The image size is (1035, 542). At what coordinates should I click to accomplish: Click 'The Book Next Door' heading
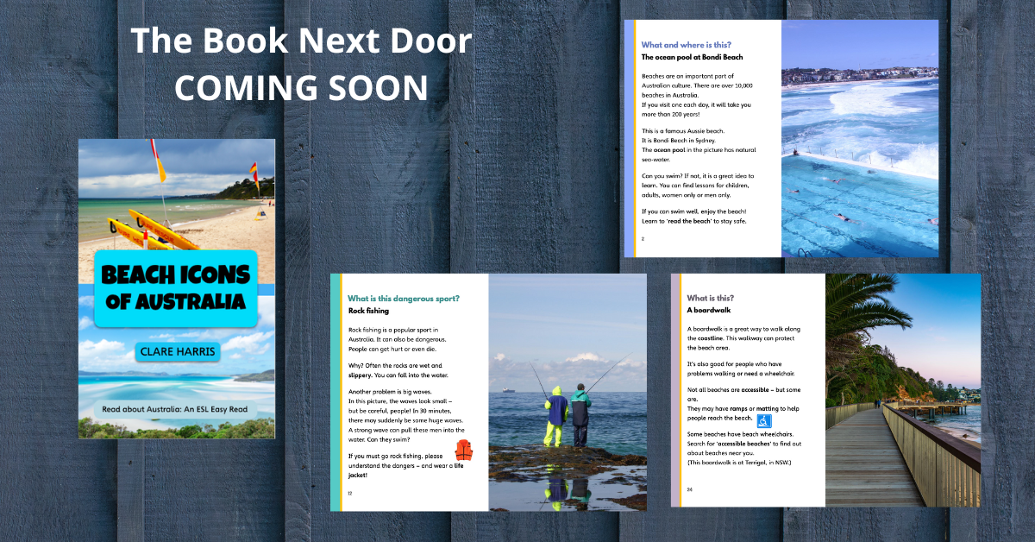(301, 43)
